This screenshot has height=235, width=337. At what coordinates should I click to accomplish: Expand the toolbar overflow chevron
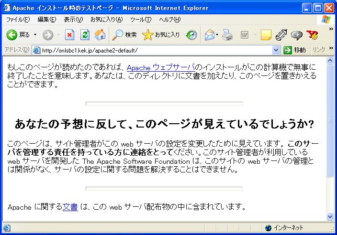coord(331,29)
